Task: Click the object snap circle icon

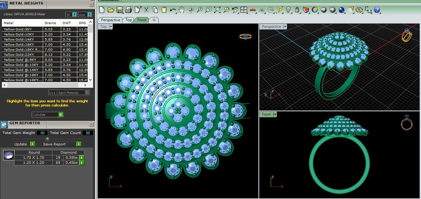Action: (x=271, y=10)
